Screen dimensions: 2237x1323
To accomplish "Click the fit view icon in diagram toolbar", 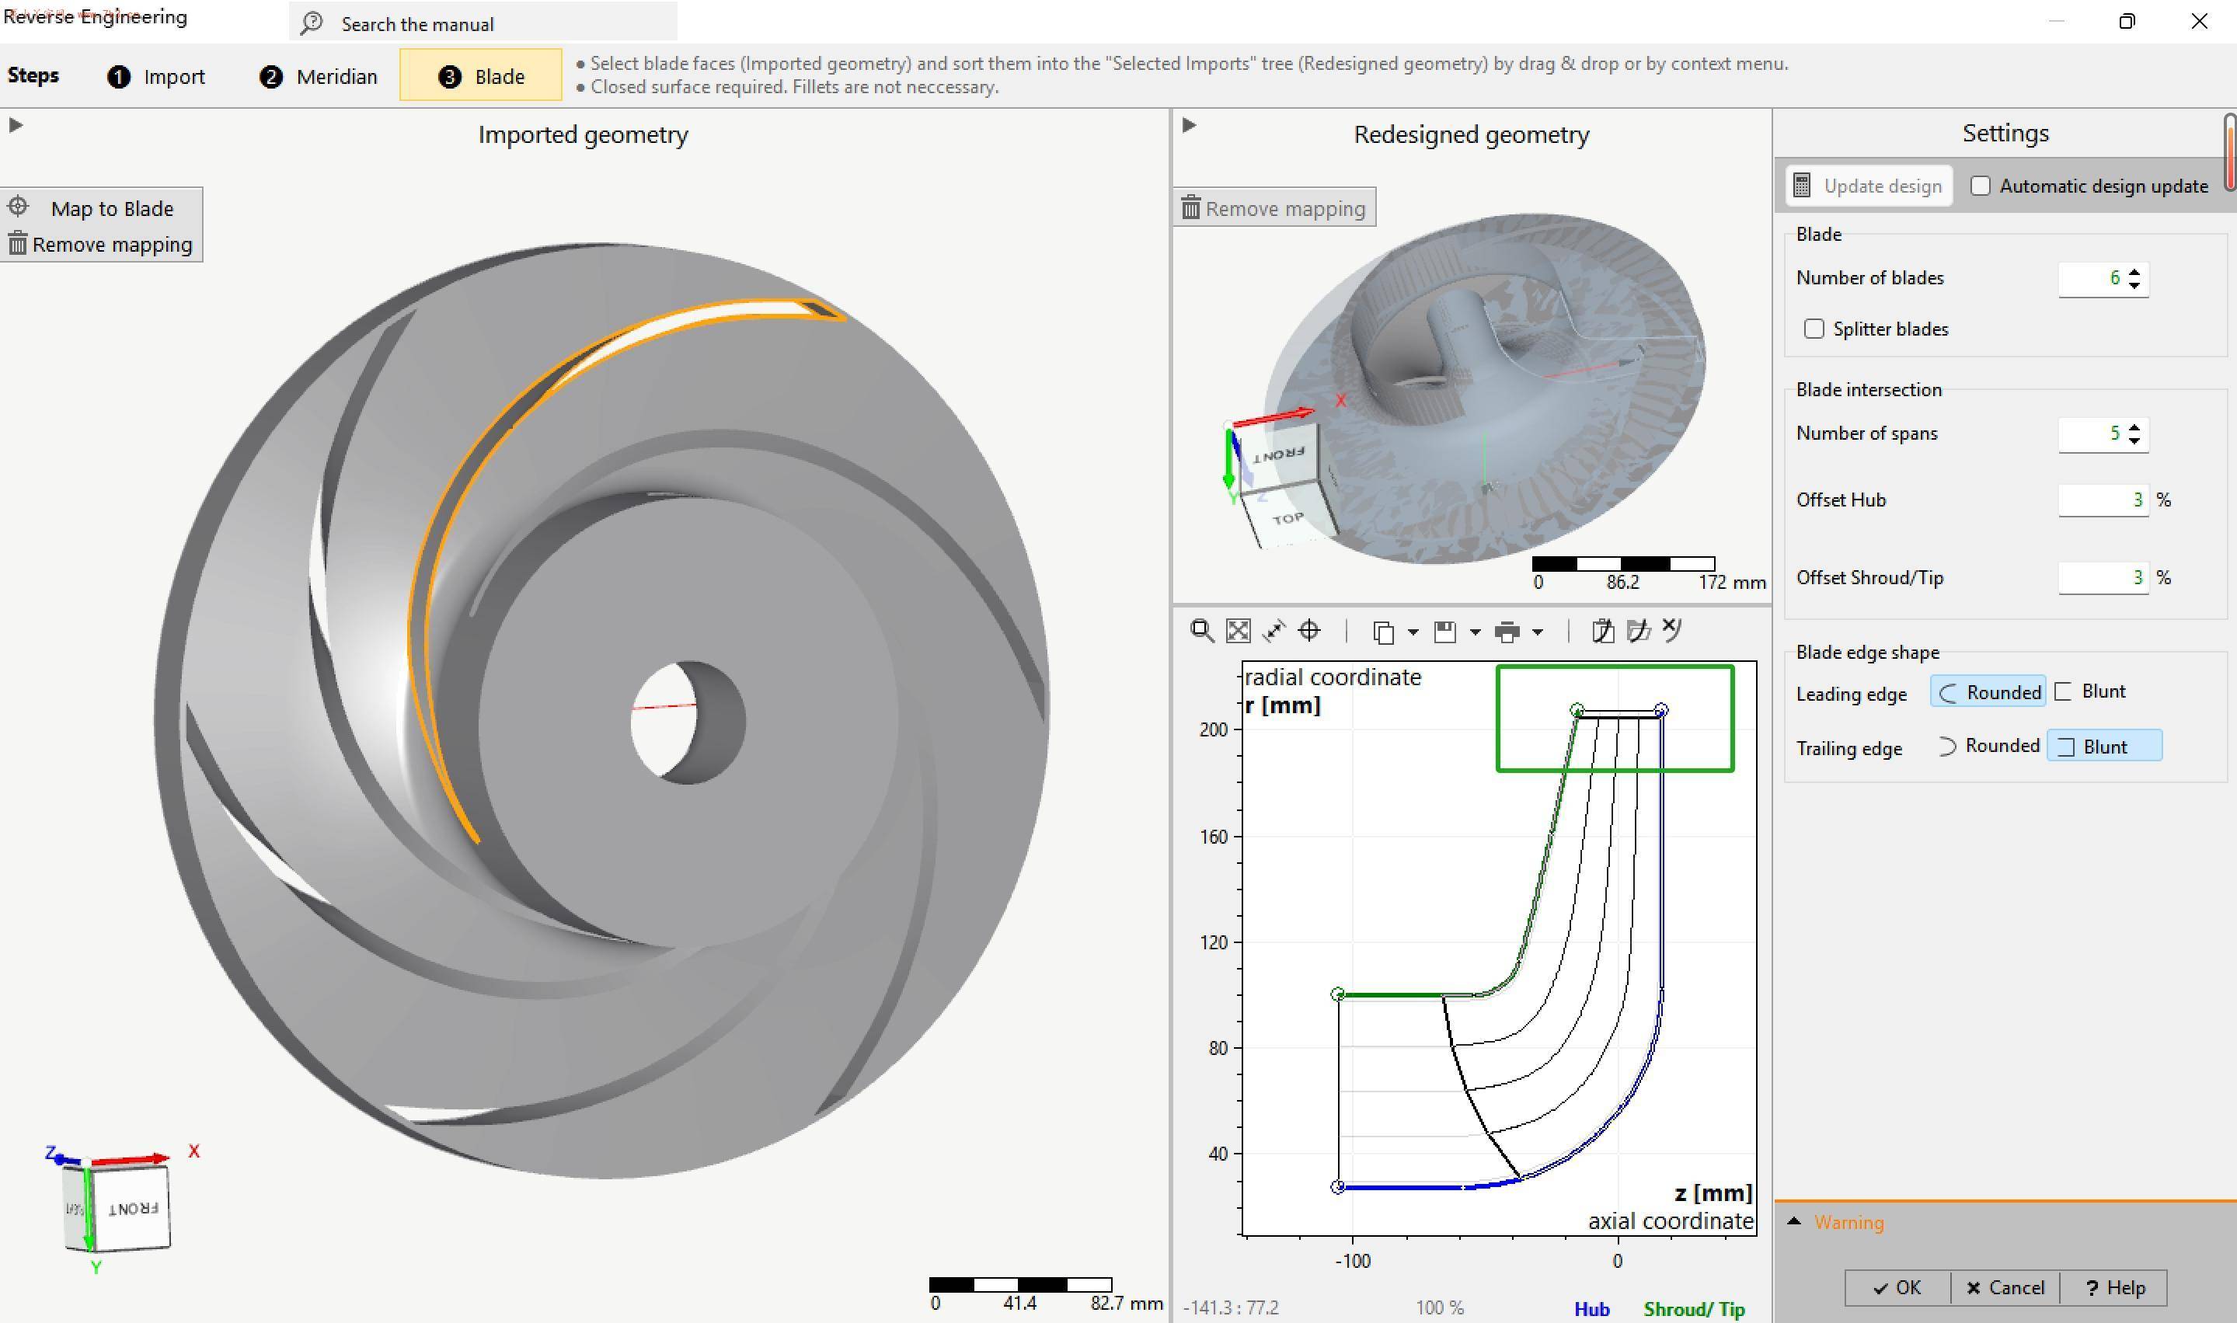I will click(1239, 631).
